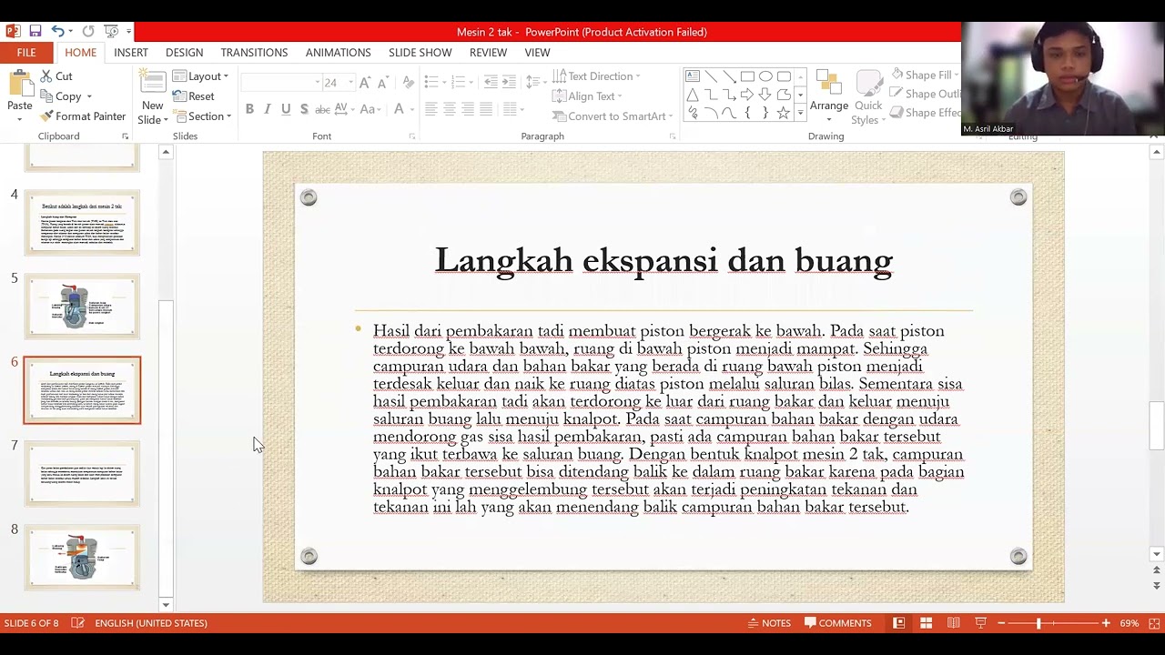Click the Reset slide button
This screenshot has height=655, width=1165.
[x=194, y=96]
